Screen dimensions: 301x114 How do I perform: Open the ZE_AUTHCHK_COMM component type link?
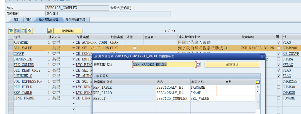[x=91, y=42]
